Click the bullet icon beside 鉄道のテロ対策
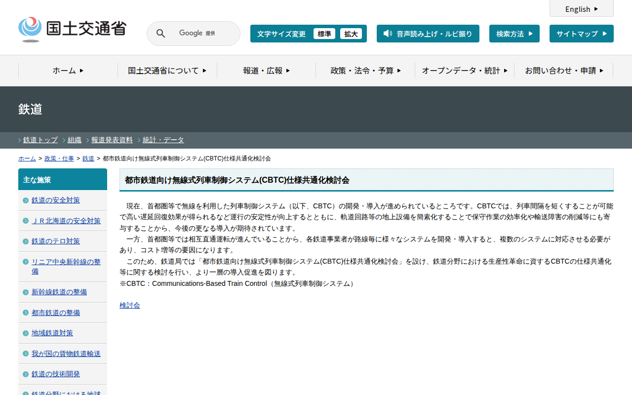The width and height of the screenshot is (632, 395). click(26, 241)
